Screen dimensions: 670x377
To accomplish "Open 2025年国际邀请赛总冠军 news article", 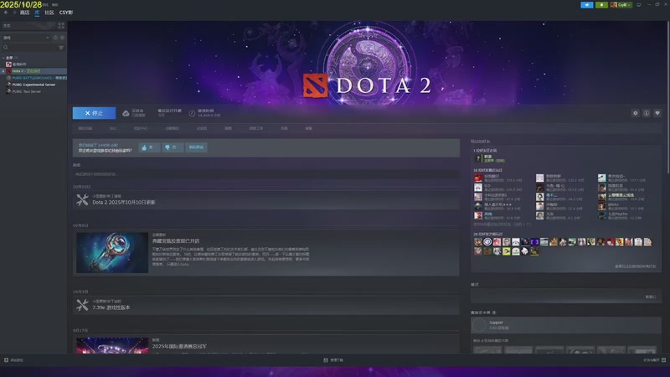I will pyautogui.click(x=179, y=346).
